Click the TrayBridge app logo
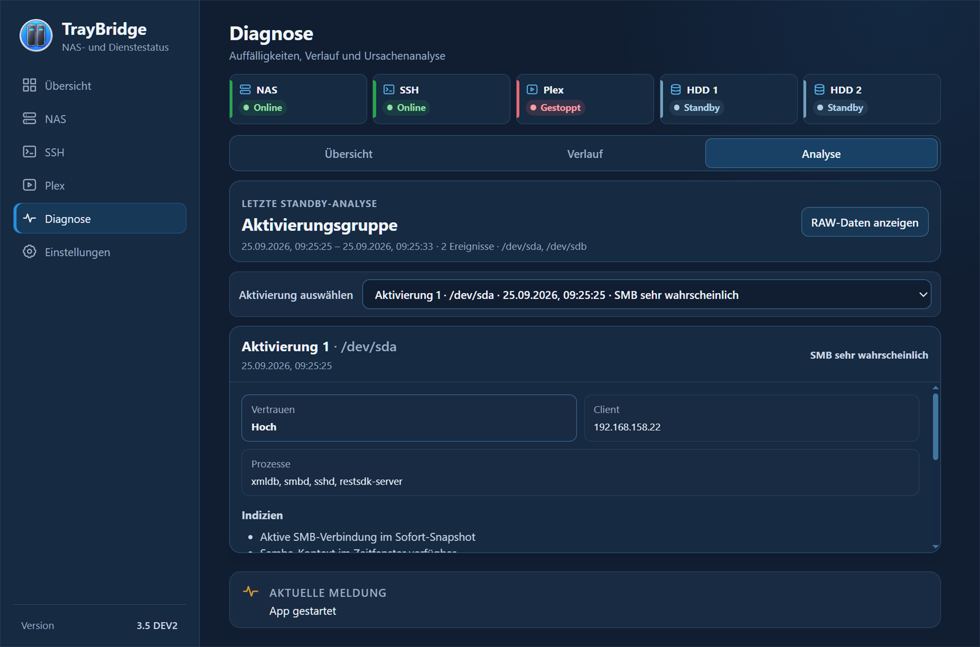Screen dimensions: 980x647 pyautogui.click(x=36, y=36)
